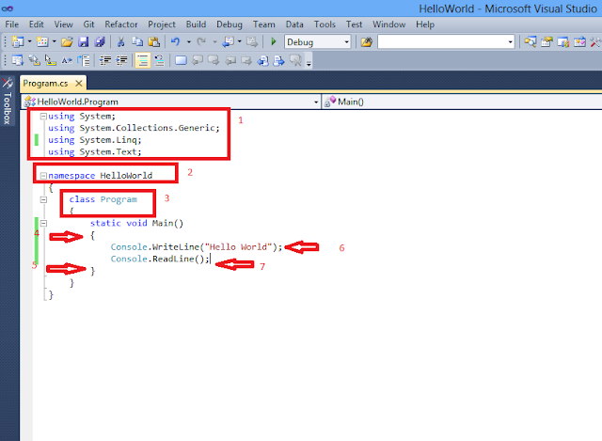Click the Display Parameter Info icon

pos(34,60)
